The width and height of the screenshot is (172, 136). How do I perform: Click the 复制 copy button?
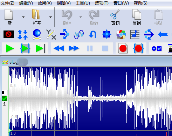137,18
